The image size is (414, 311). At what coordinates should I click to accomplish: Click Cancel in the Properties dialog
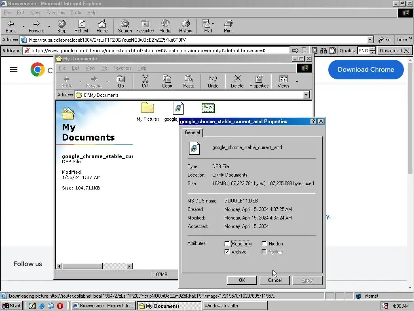tap(275, 280)
